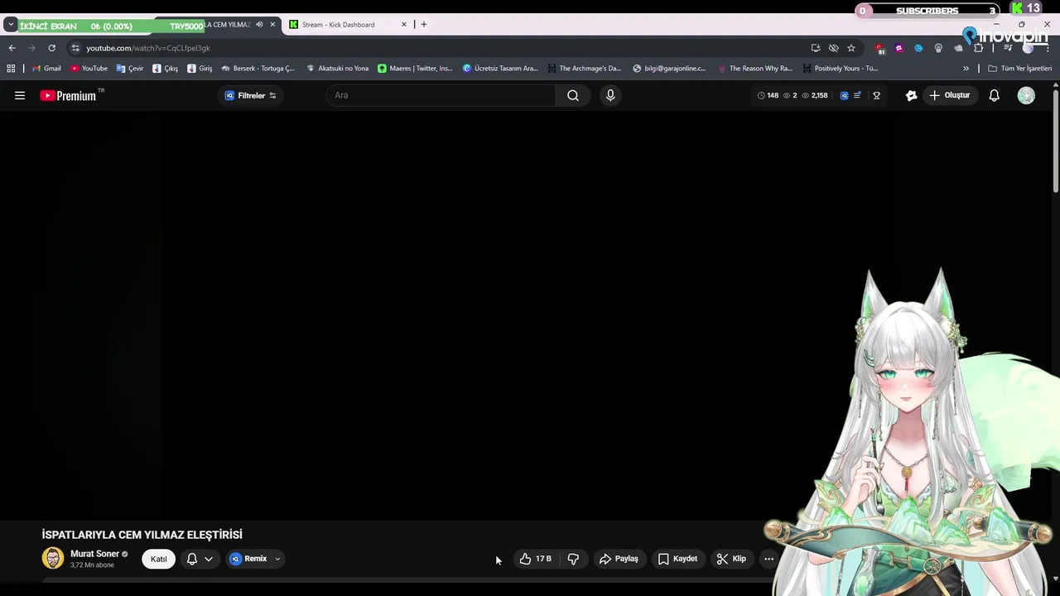Bookmark this page with star icon
The width and height of the screenshot is (1060, 596).
(x=851, y=48)
